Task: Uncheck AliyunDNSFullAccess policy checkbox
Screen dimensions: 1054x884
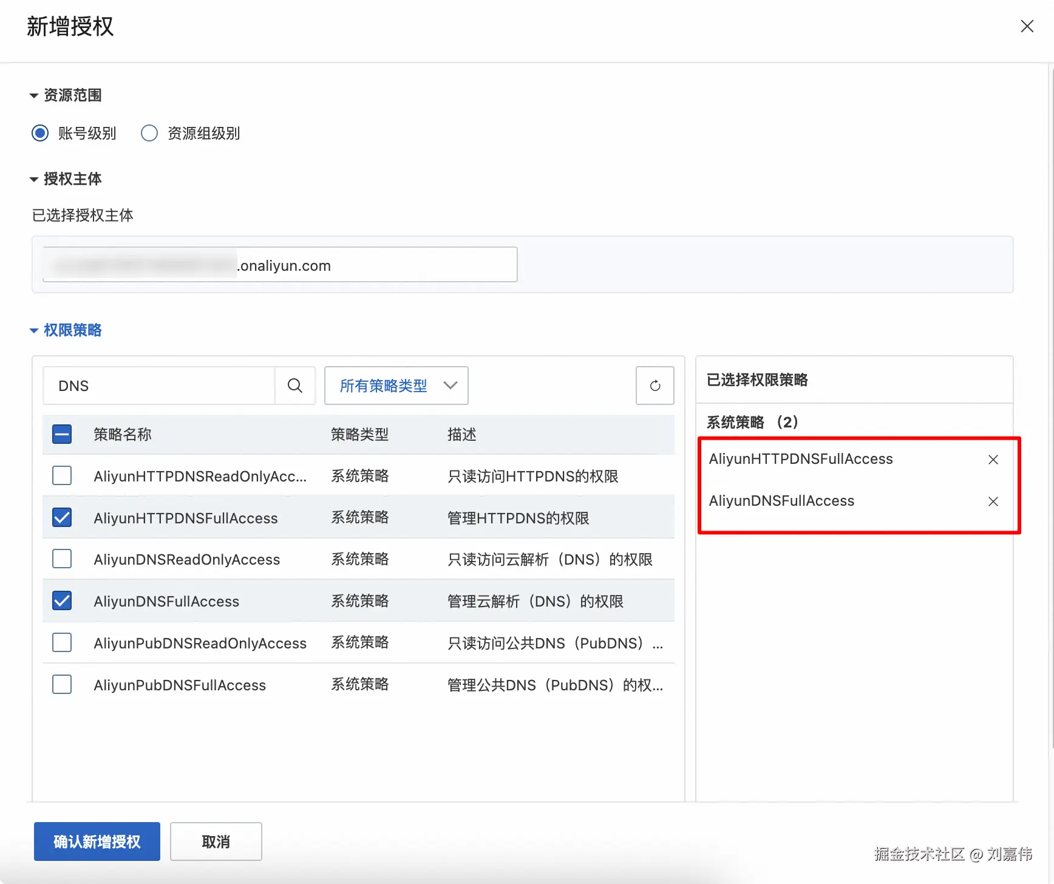Action: 62,600
